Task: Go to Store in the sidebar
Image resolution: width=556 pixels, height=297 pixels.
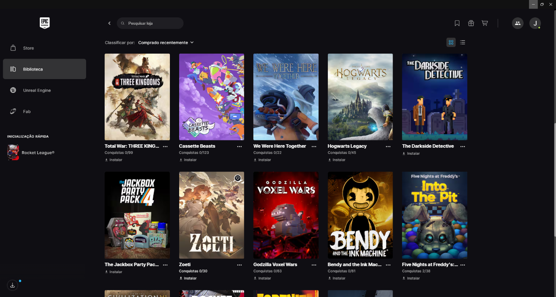Action: [44, 48]
